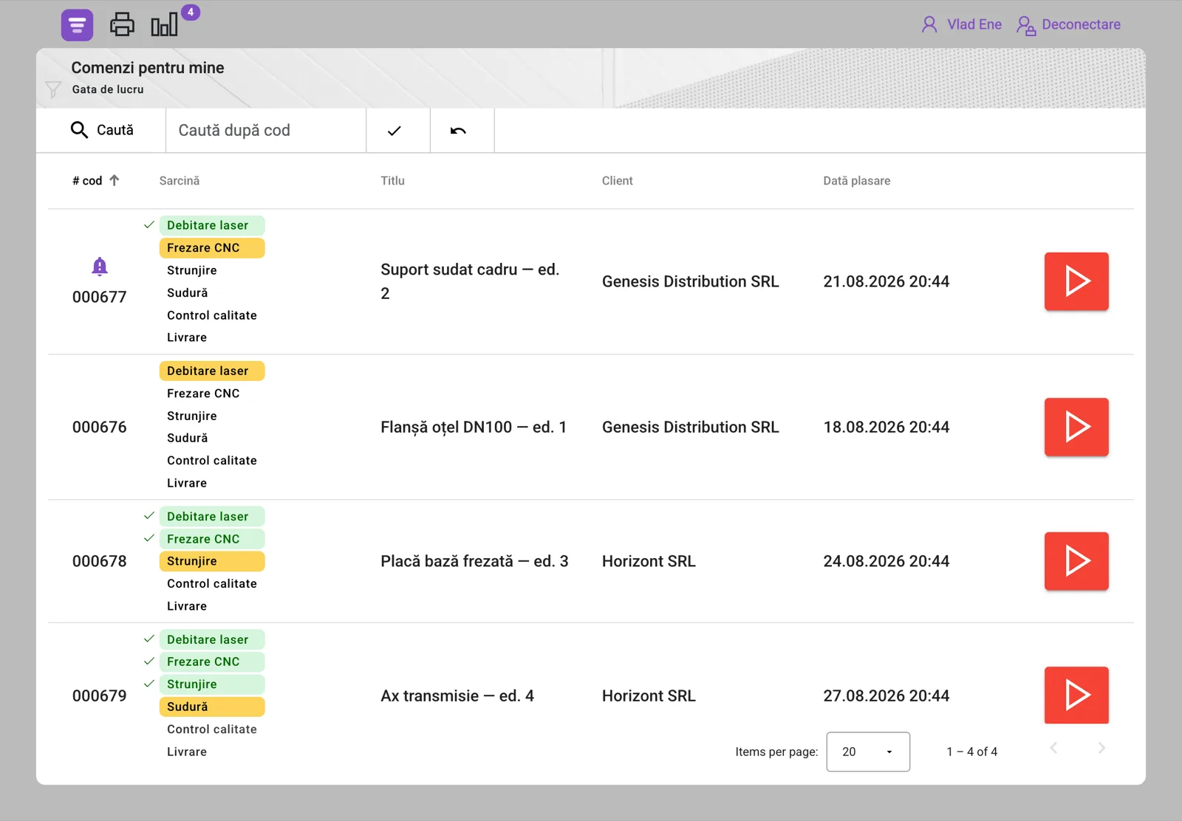This screenshot has width=1182, height=821.
Task: Click the Sarcină column header
Action: click(x=180, y=181)
